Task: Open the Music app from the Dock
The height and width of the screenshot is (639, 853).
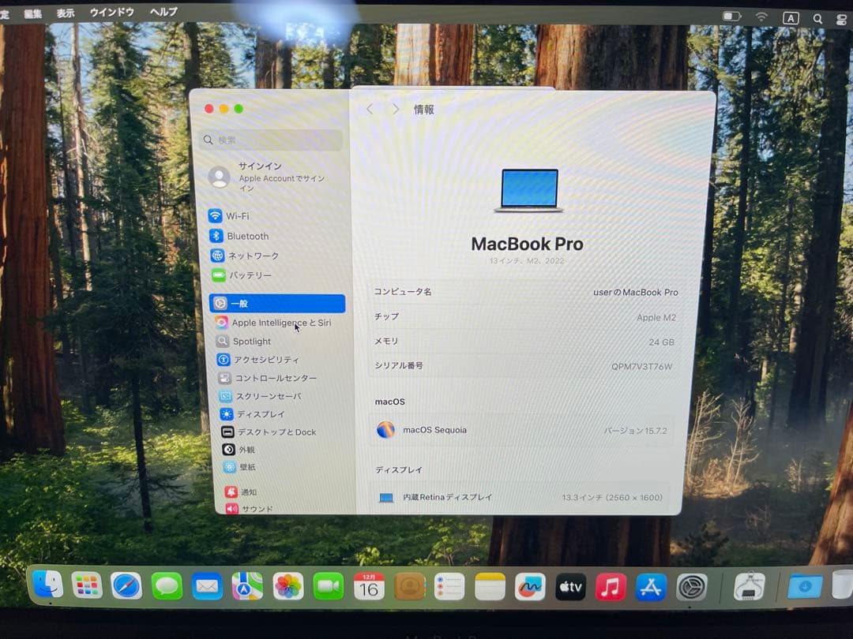Action: click(x=610, y=587)
